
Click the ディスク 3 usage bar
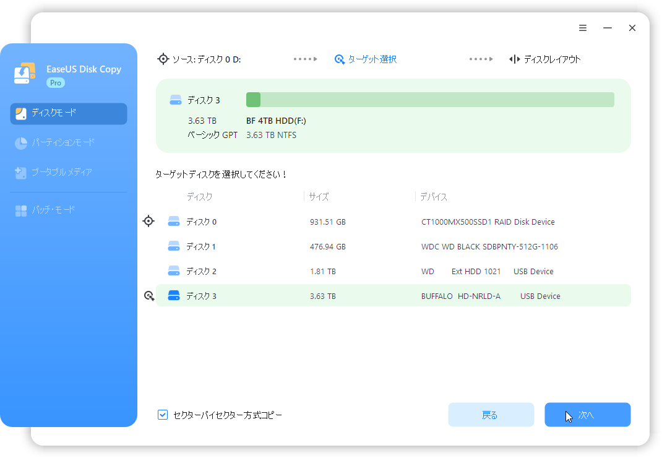click(430, 100)
